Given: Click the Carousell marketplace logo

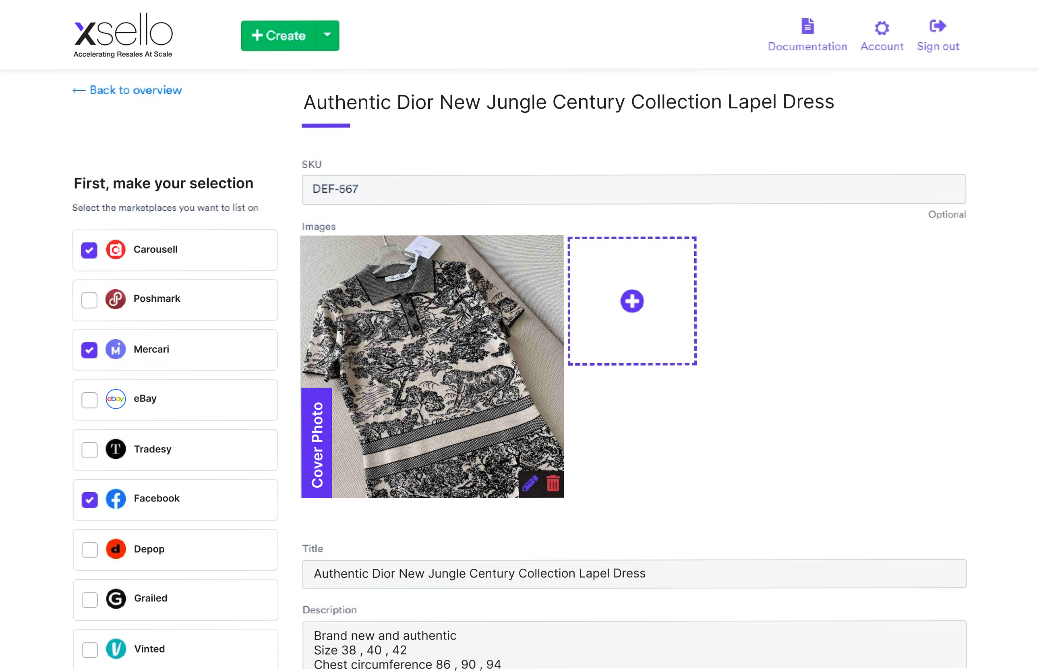Looking at the screenshot, I should point(116,250).
